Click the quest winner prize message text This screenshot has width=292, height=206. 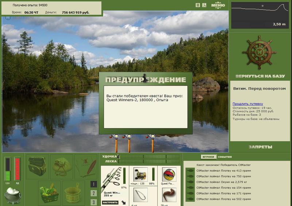point(145,98)
